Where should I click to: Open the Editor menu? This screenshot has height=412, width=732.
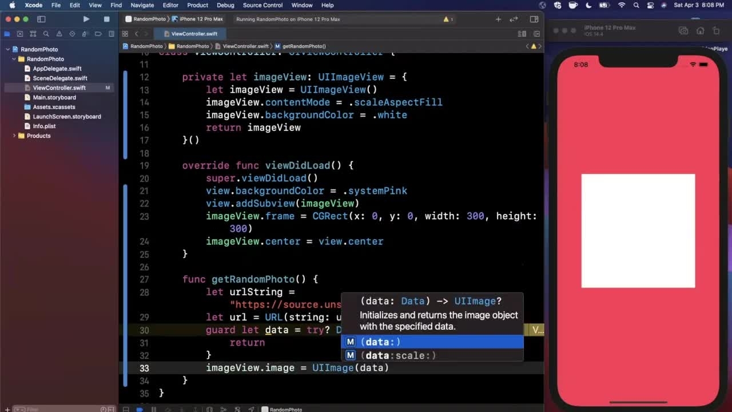[170, 5]
